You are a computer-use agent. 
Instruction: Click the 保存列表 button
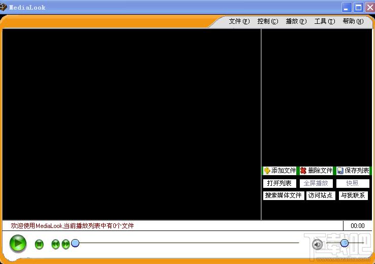[353, 171]
